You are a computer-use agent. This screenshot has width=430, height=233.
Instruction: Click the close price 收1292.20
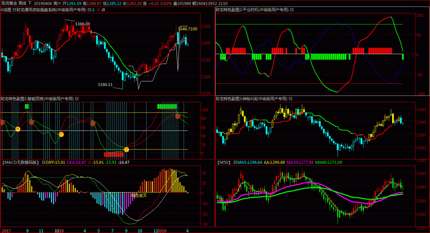point(132,3)
